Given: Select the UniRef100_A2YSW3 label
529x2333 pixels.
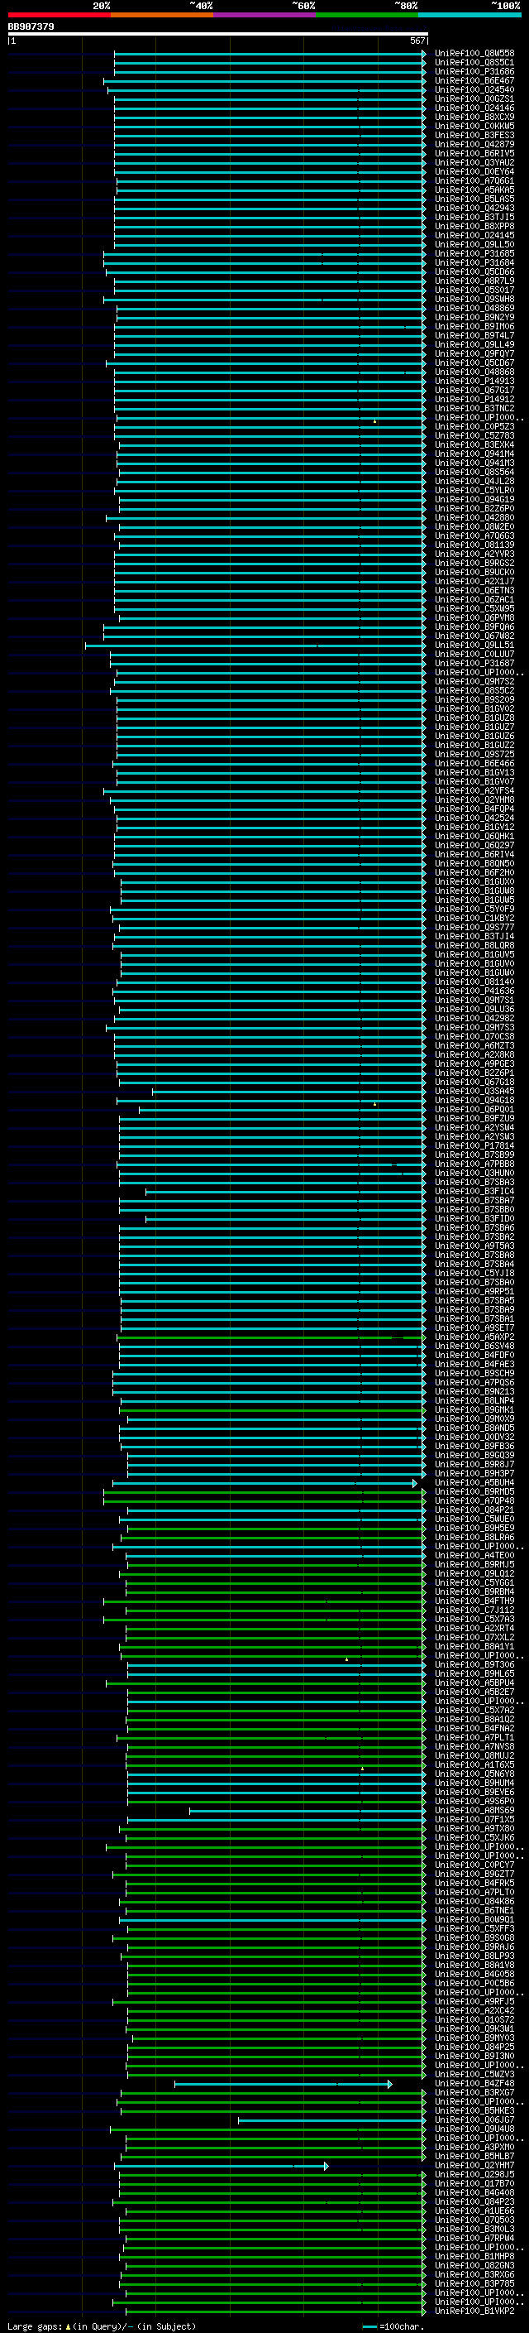Looking at the screenshot, I should 474,1136.
